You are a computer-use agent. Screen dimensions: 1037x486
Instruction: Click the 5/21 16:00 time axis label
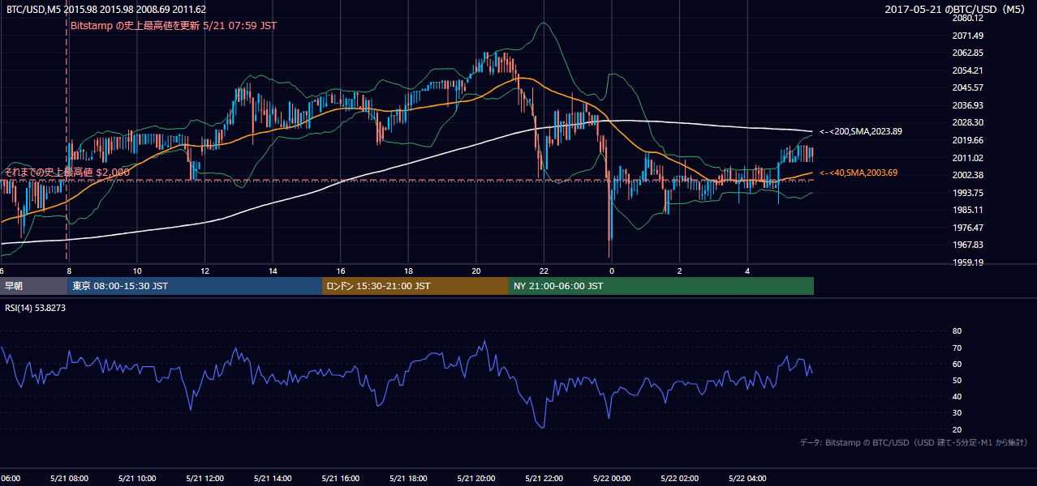[340, 479]
